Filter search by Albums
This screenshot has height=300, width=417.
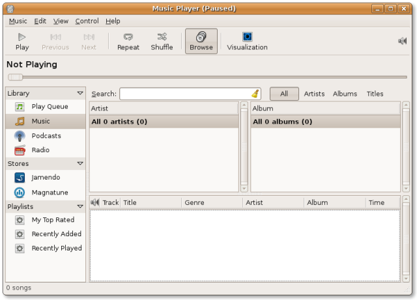pos(345,94)
